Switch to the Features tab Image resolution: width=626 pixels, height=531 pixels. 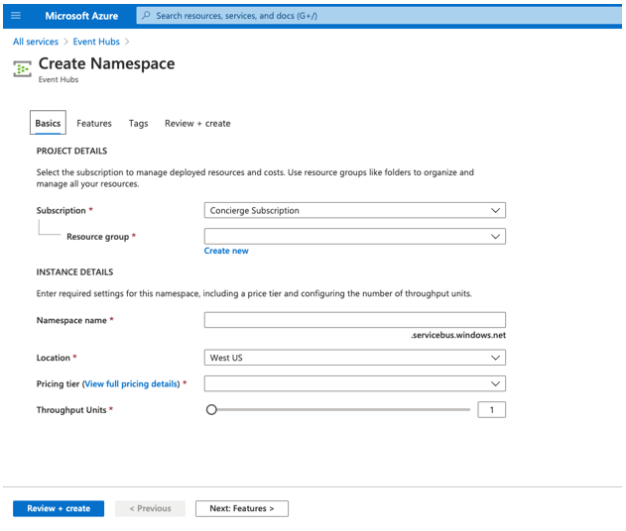(x=94, y=124)
